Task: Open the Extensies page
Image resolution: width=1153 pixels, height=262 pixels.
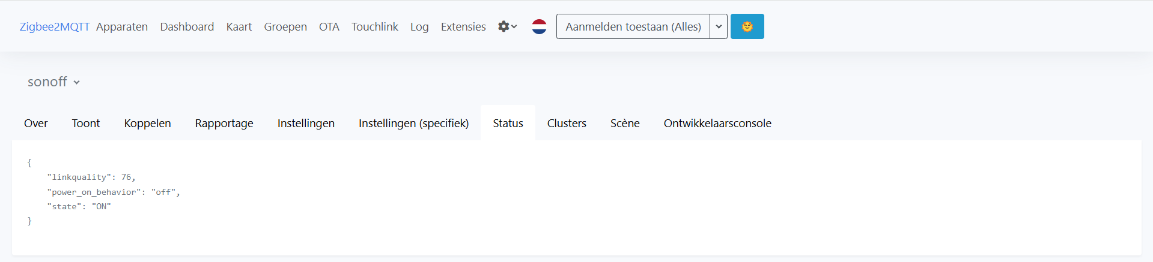Action: pyautogui.click(x=463, y=26)
